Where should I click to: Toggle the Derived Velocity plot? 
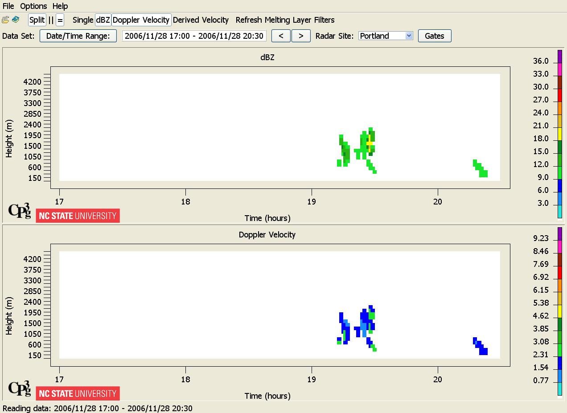pyautogui.click(x=201, y=20)
